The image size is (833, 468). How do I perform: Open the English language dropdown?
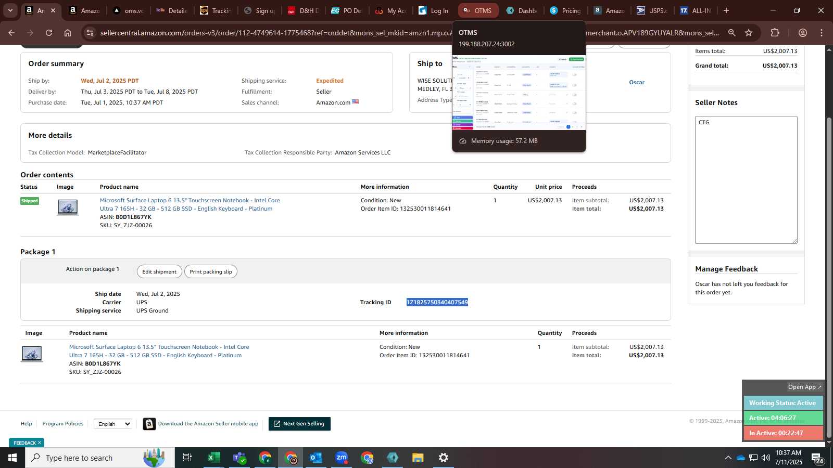click(x=113, y=424)
